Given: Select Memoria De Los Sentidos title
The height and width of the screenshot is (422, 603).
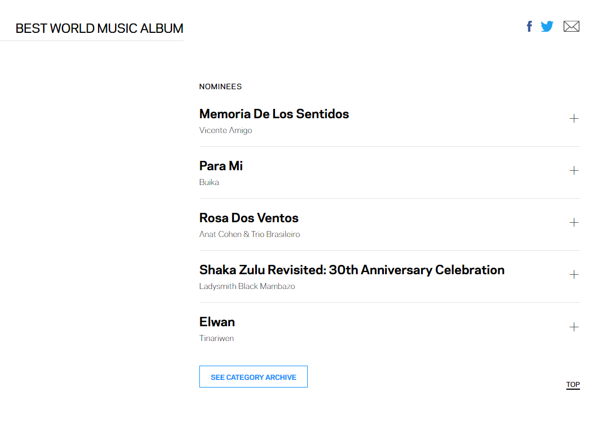Looking at the screenshot, I should pos(274,114).
